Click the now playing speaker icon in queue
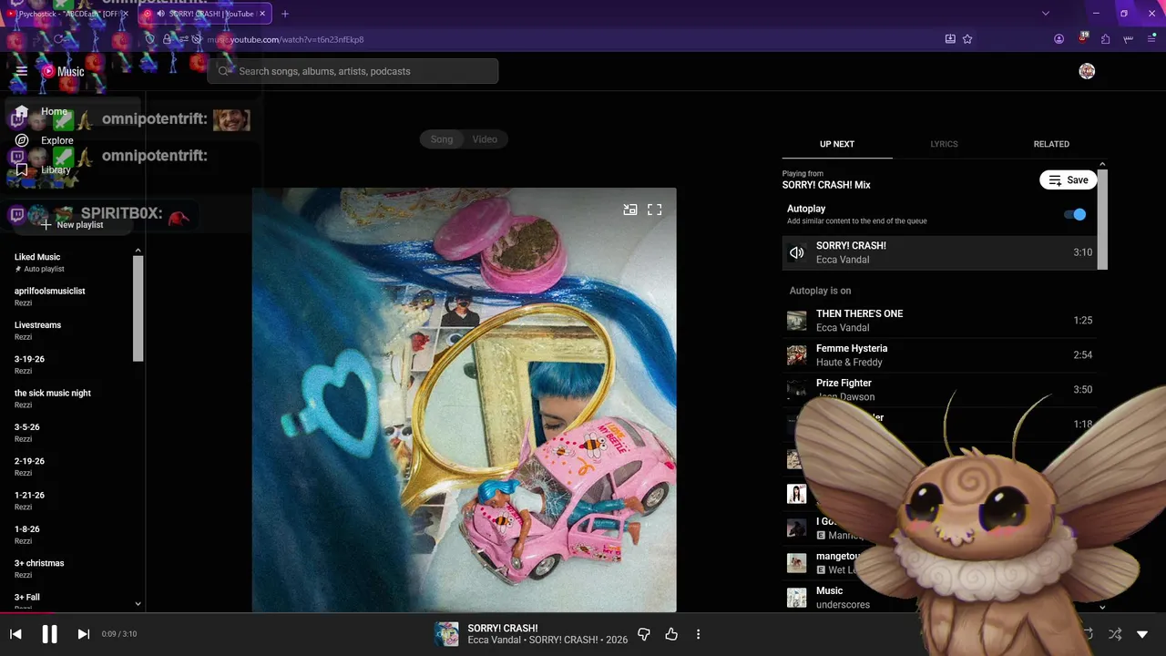 (x=797, y=252)
